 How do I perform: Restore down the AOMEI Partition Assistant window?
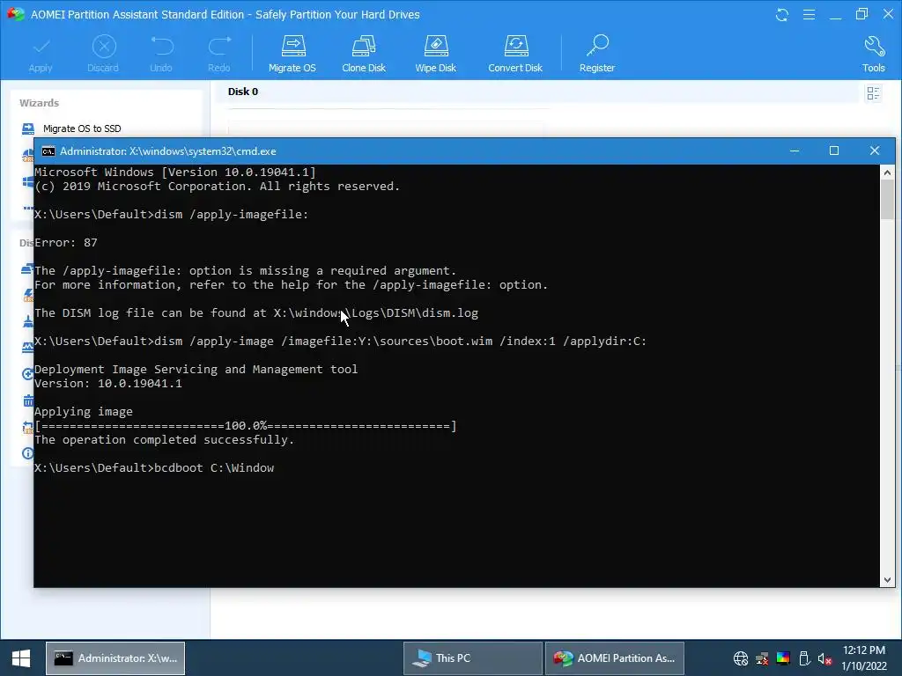(861, 14)
